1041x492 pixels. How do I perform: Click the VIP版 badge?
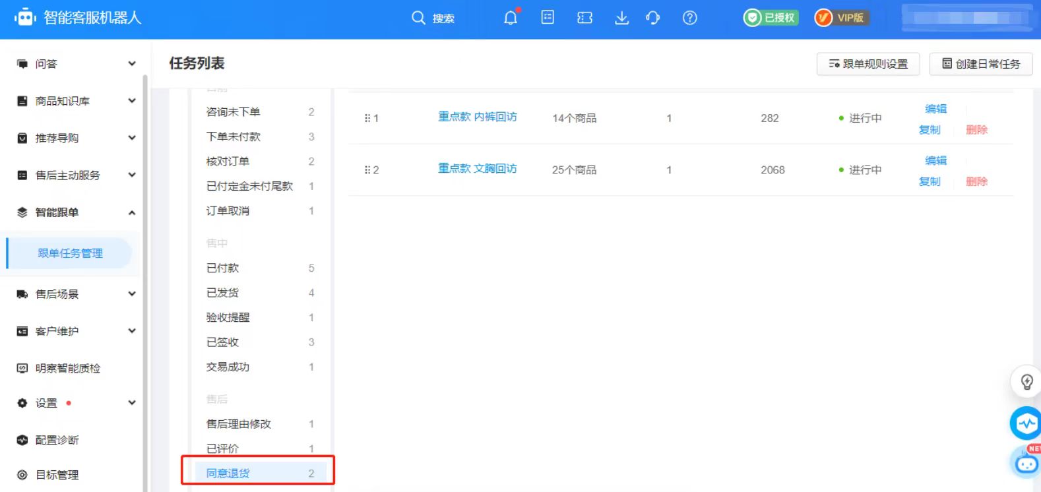[842, 18]
